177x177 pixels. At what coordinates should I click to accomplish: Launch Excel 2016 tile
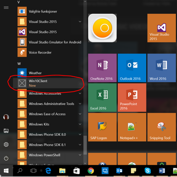(102, 98)
